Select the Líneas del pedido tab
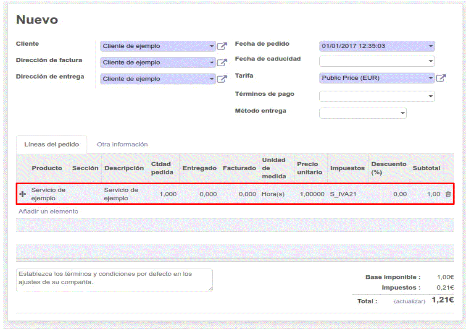Image resolution: width=466 pixels, height=329 pixels. (51, 144)
